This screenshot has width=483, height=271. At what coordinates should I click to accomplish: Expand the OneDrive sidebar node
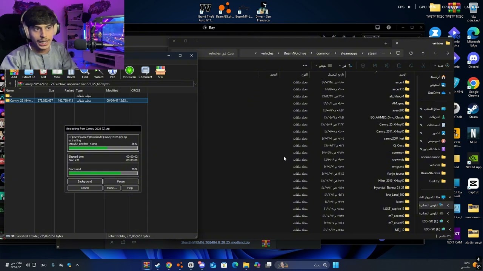point(449,93)
